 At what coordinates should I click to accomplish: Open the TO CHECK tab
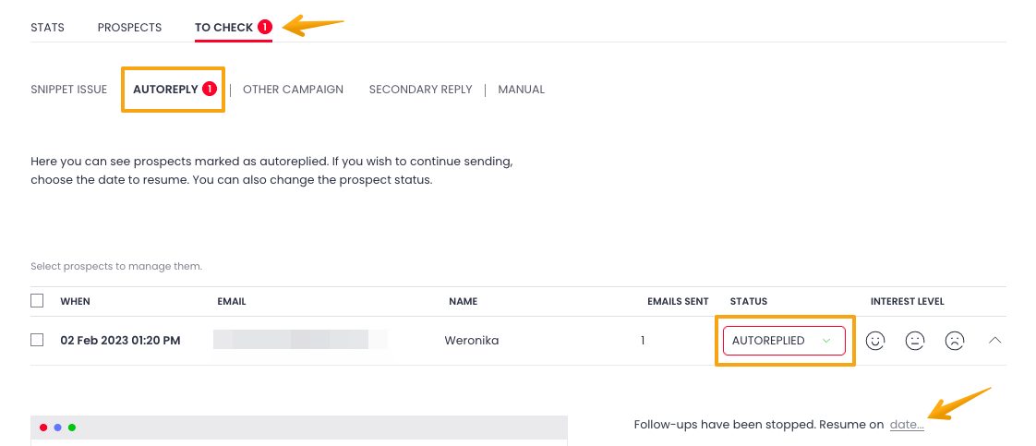[223, 28]
